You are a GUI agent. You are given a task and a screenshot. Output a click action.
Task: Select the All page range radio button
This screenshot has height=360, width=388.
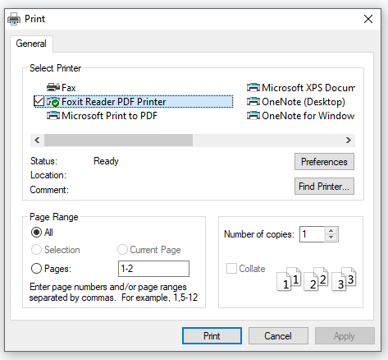[x=36, y=233]
